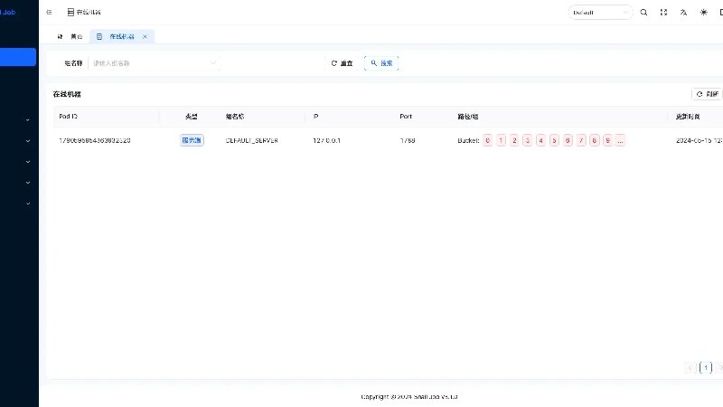Click bucket tag 8

click(595, 140)
